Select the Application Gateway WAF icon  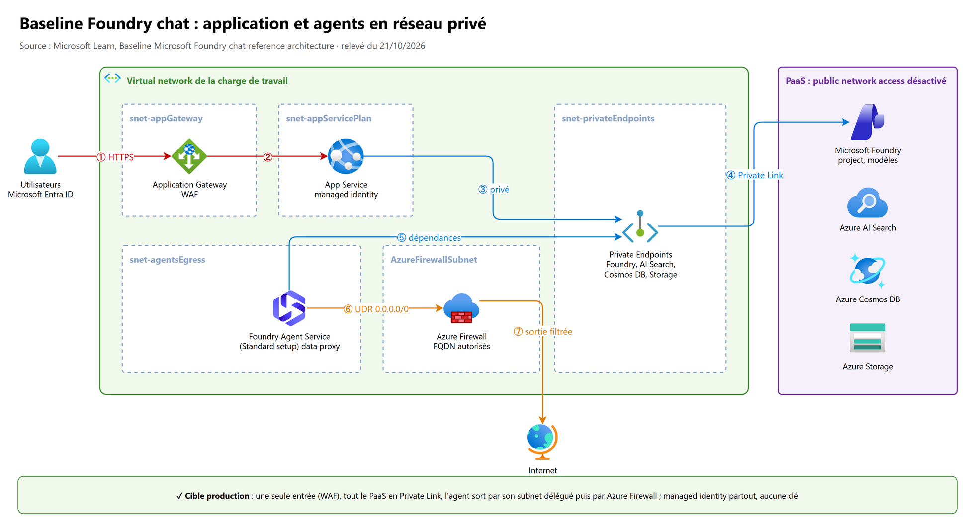(189, 156)
